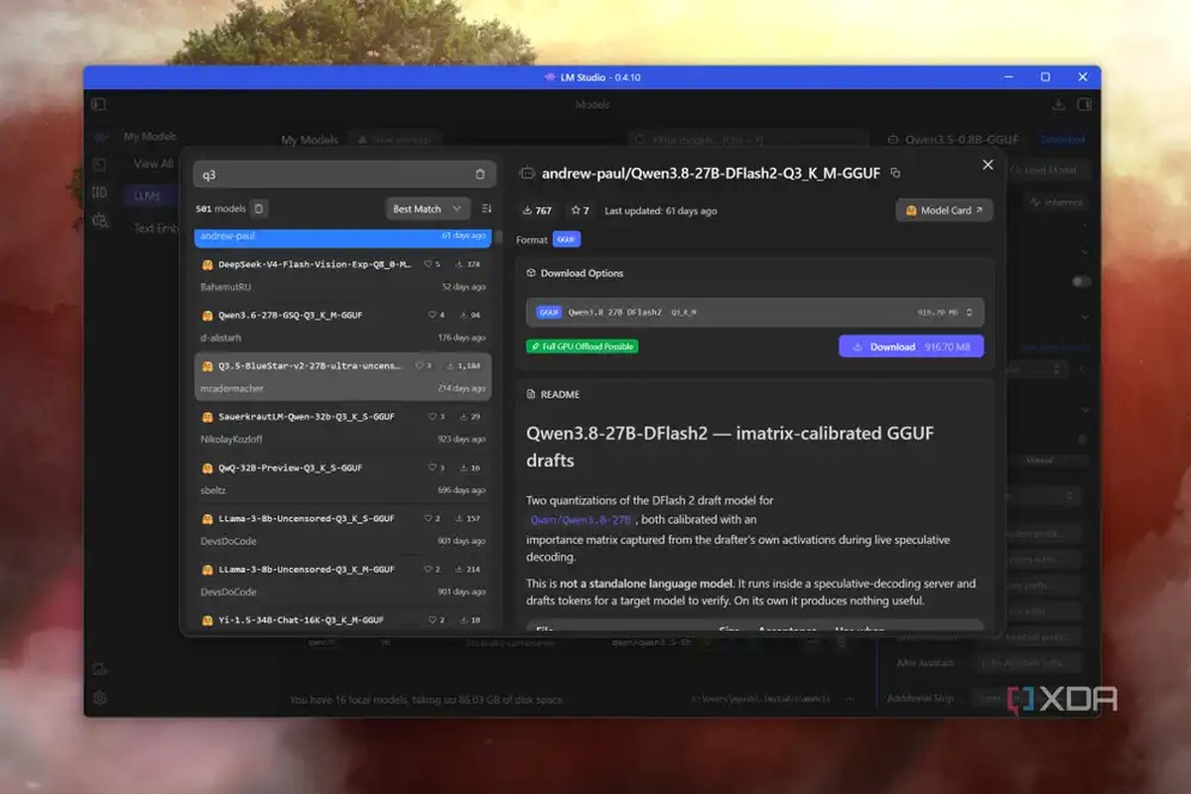The width and height of the screenshot is (1191, 794).
Task: Open the model search icon in the left sidebar
Action: [99, 220]
